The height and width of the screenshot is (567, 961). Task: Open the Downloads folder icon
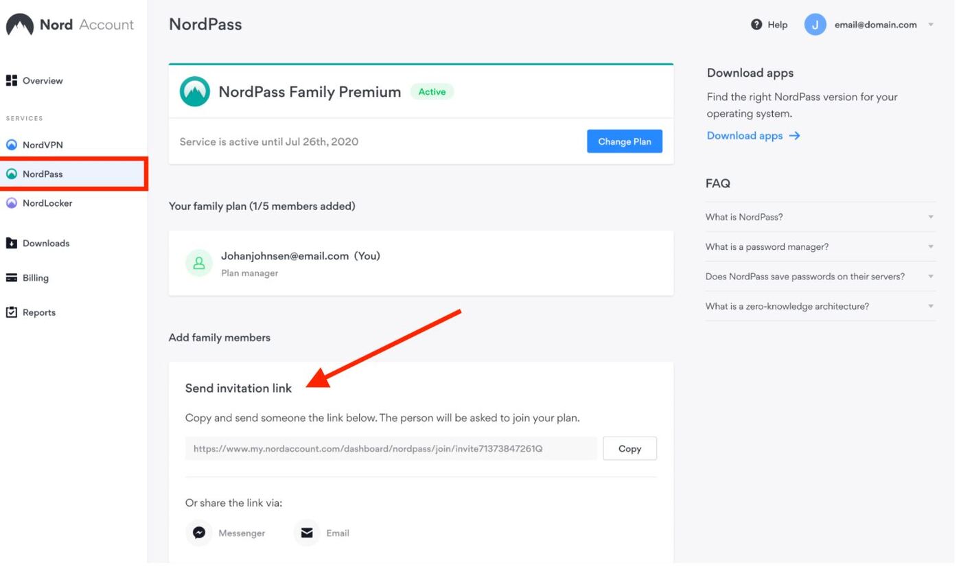pos(12,244)
